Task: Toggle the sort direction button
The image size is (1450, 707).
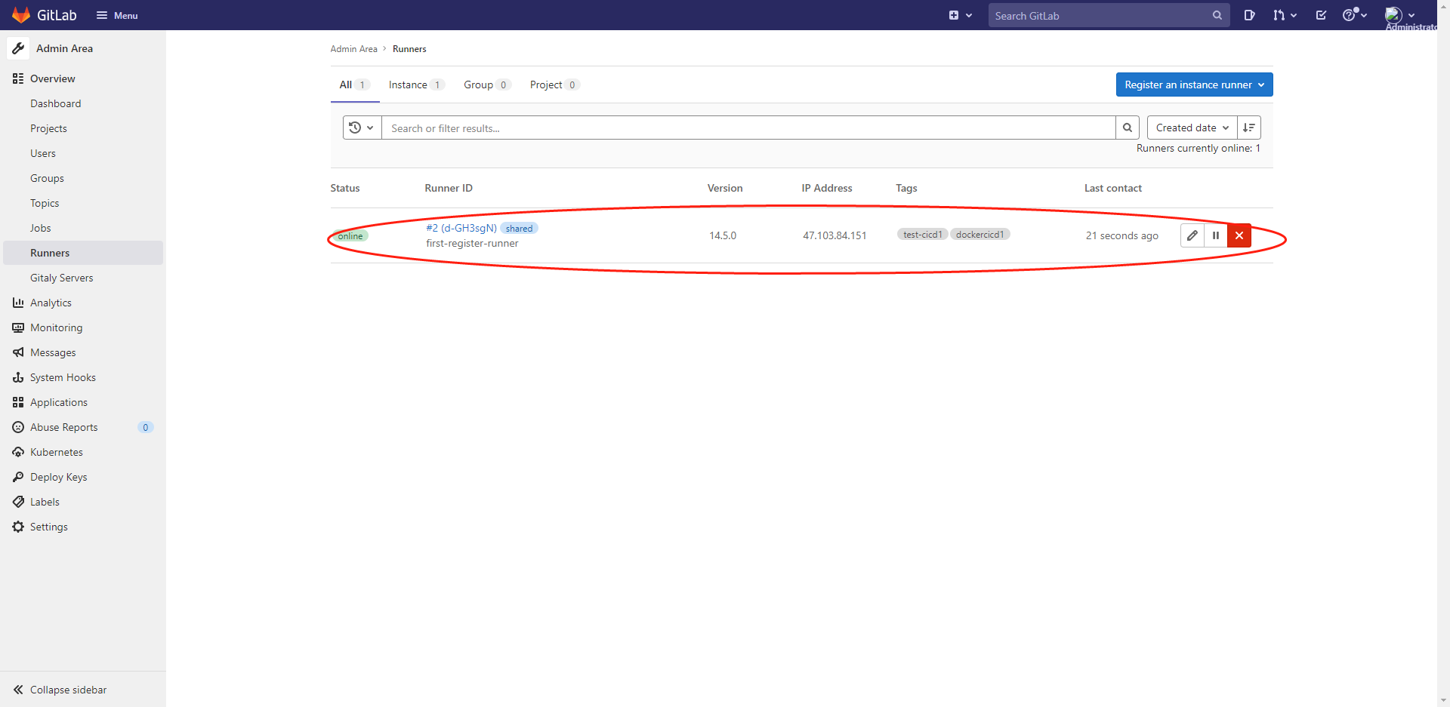Action: click(x=1249, y=128)
